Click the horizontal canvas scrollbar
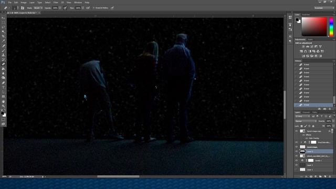Screen dimensions: 336x189 tap(118, 177)
